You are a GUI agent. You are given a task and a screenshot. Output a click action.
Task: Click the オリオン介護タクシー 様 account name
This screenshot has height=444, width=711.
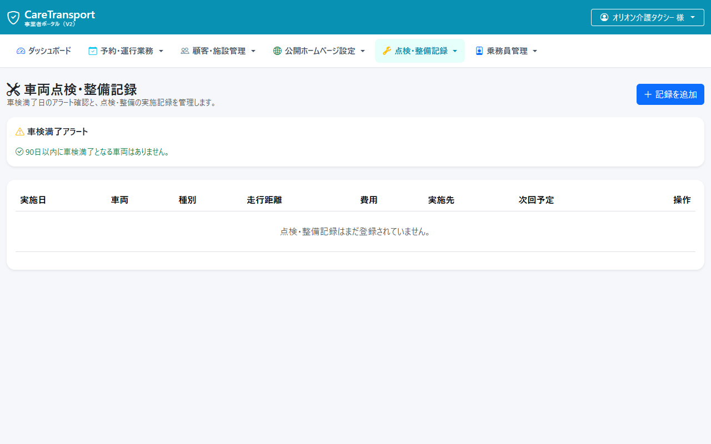(648, 18)
